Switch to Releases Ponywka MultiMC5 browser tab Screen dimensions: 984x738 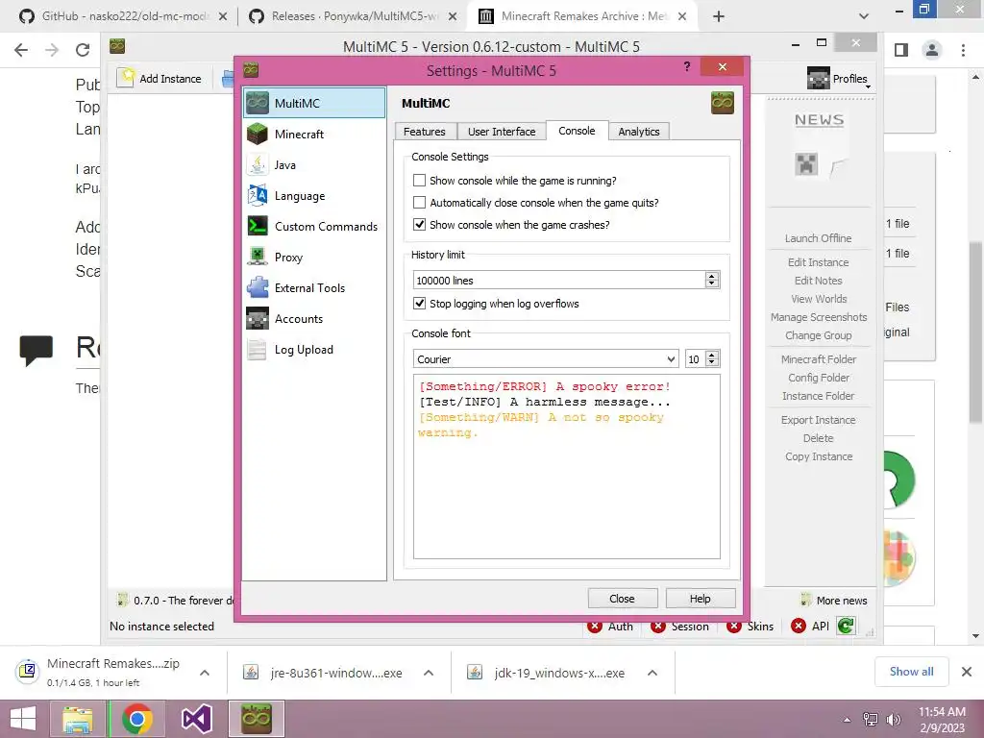pyautogui.click(x=354, y=16)
